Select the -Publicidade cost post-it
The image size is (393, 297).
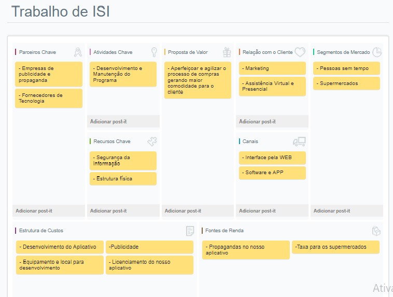pyautogui.click(x=149, y=247)
